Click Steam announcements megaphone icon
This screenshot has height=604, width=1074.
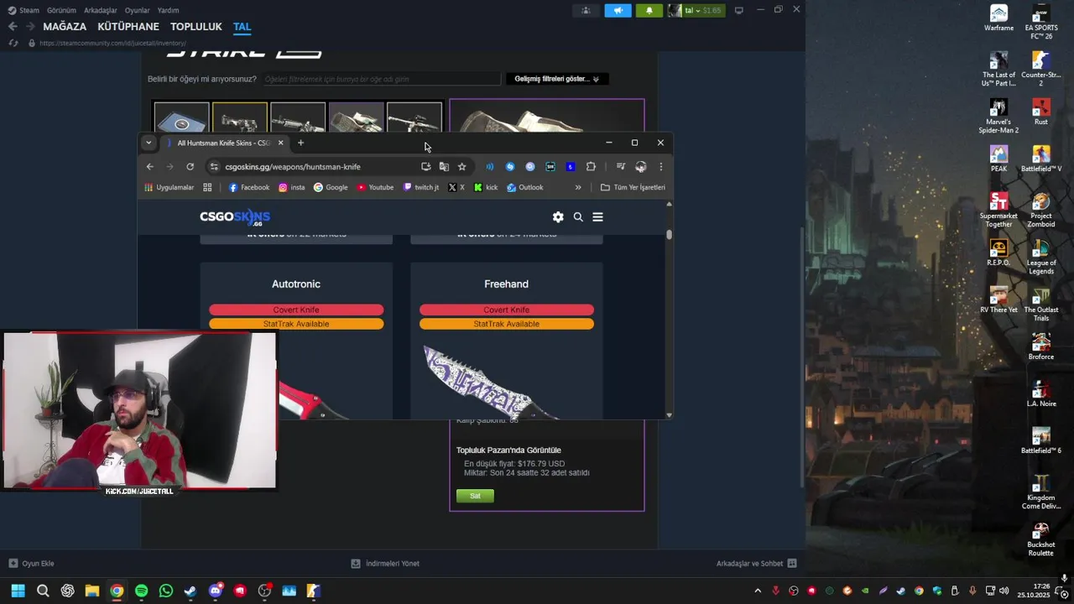(x=618, y=10)
